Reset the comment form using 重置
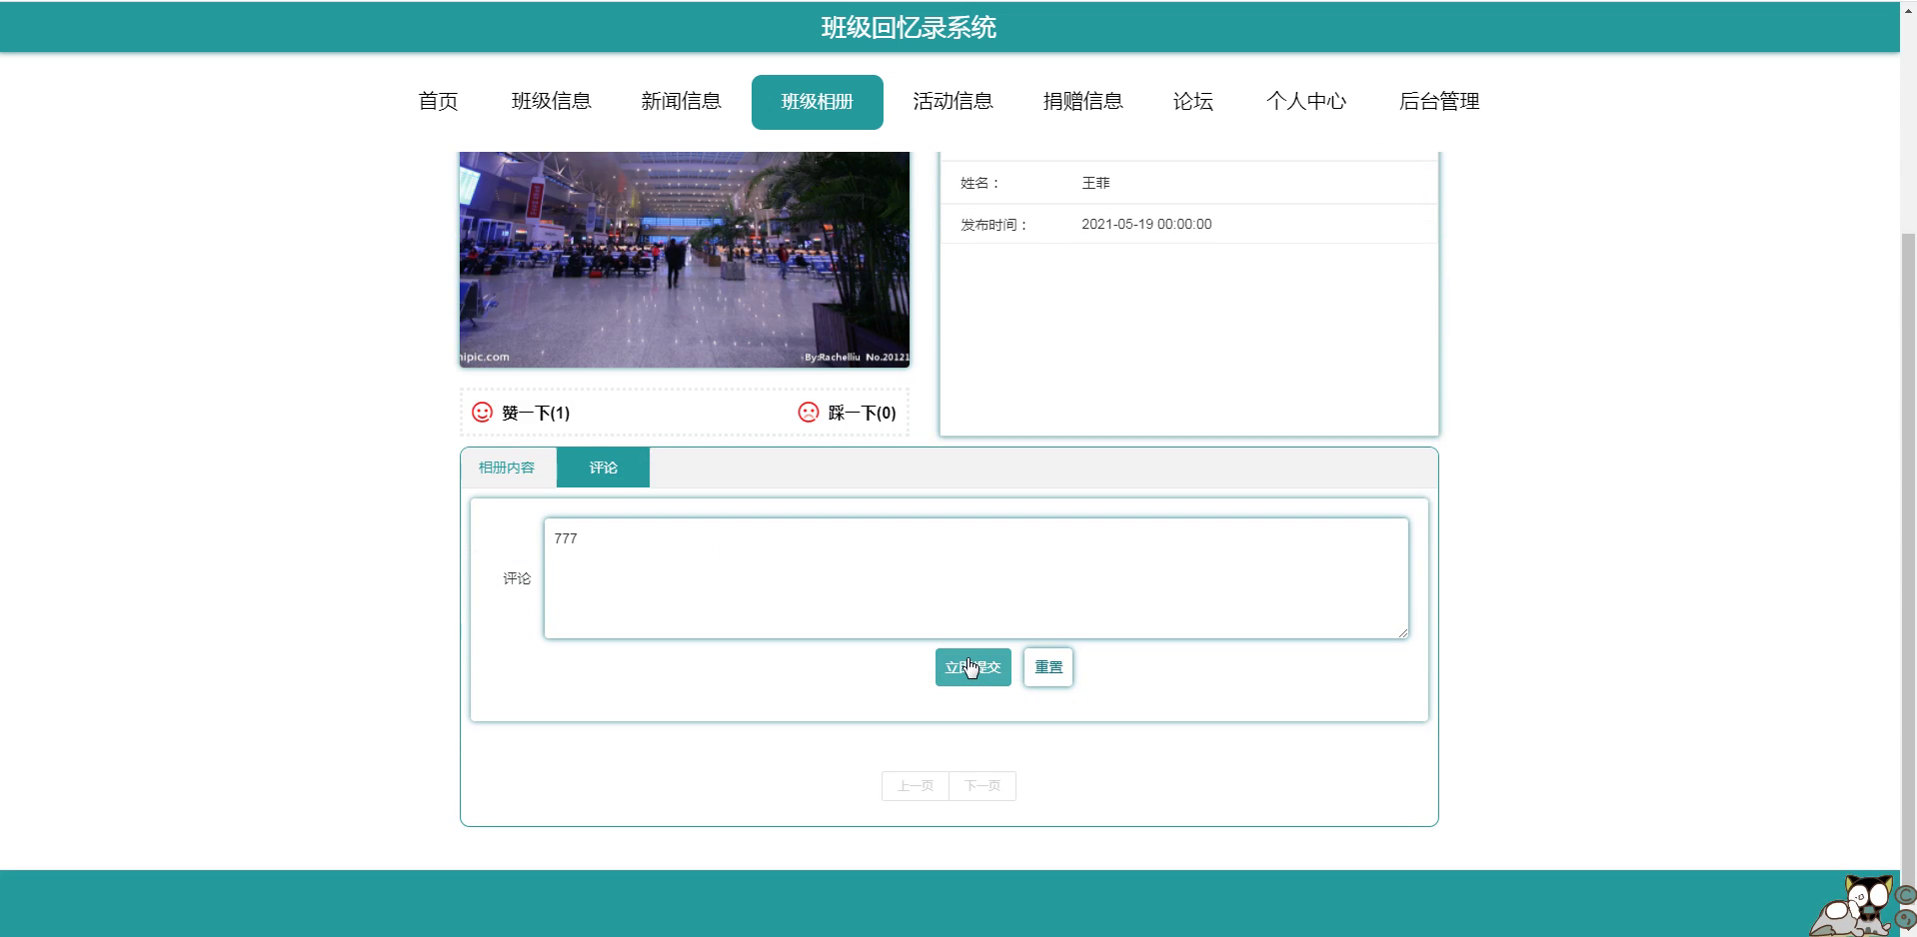 pos(1046,666)
